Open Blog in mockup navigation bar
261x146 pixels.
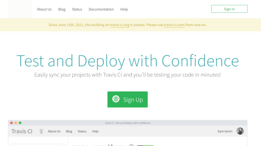pos(69,131)
